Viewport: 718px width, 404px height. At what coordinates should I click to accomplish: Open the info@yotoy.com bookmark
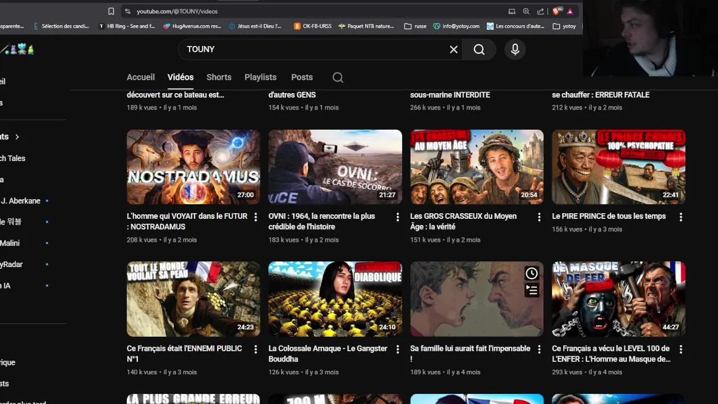[457, 26]
